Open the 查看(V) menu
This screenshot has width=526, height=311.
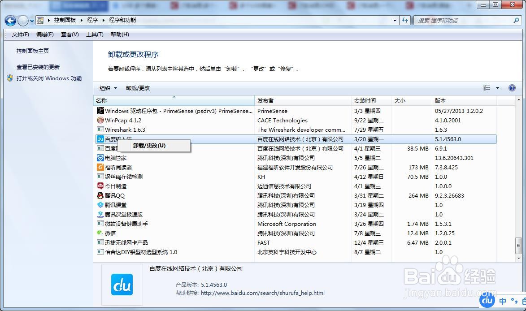(70, 34)
